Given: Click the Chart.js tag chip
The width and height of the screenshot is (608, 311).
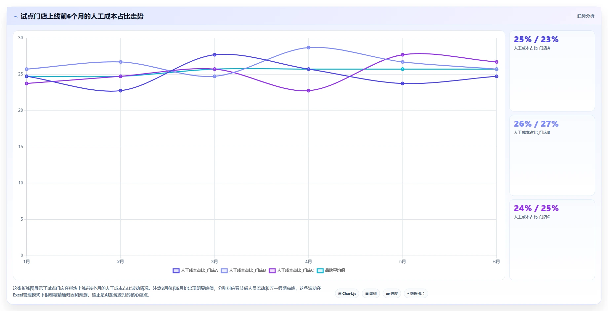Looking at the screenshot, I should click(x=347, y=294).
